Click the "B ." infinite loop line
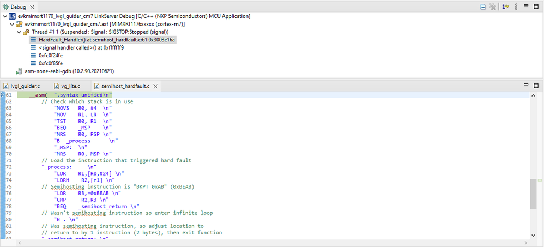The image size is (544, 247). pyautogui.click(x=66, y=219)
